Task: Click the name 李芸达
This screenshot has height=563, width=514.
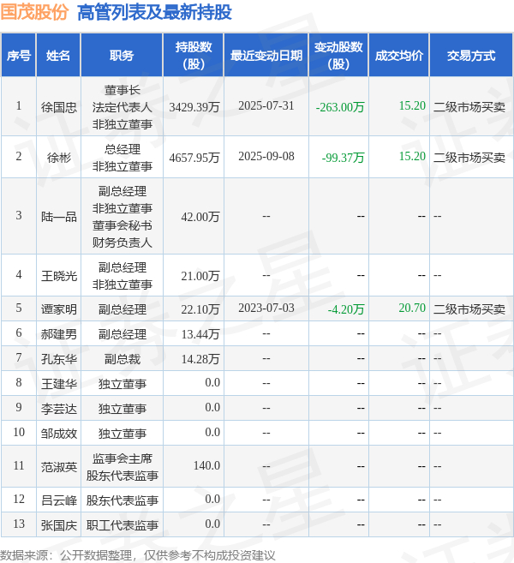Action: (58, 408)
